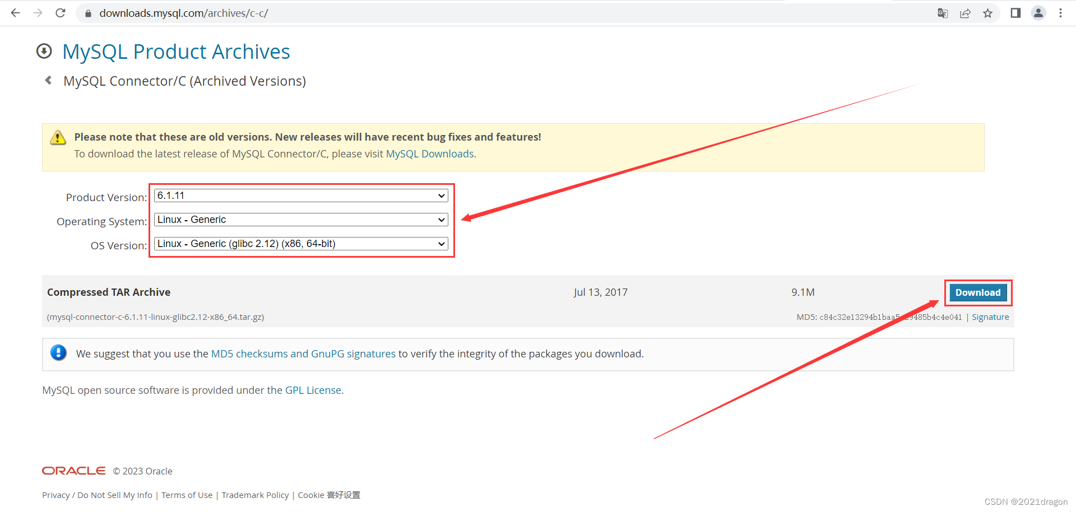
Task: Click the Oracle logo in the footer
Action: (x=74, y=471)
